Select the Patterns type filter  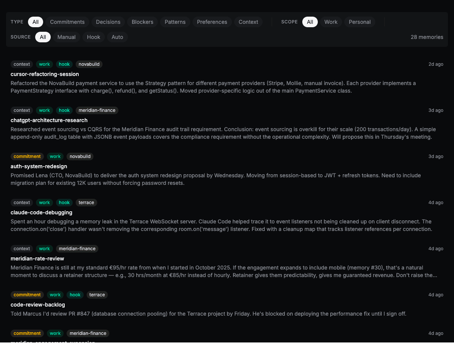175,22
